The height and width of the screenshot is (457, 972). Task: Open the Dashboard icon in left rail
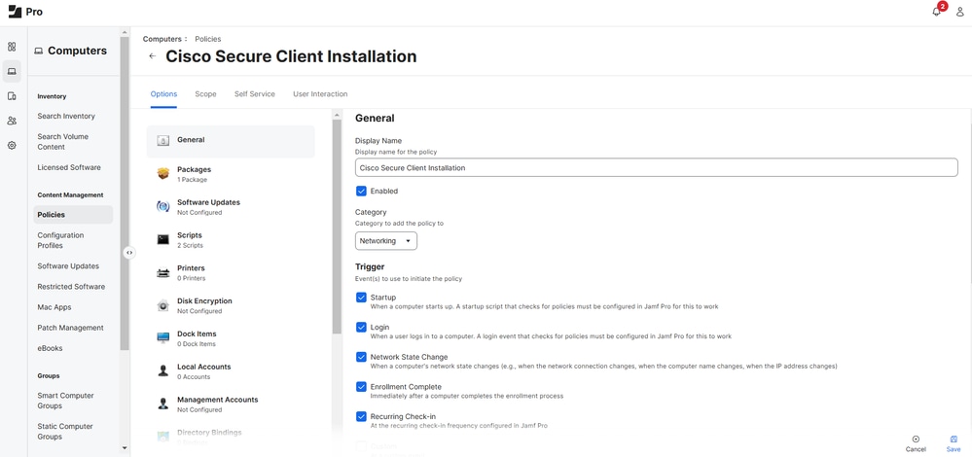point(12,46)
